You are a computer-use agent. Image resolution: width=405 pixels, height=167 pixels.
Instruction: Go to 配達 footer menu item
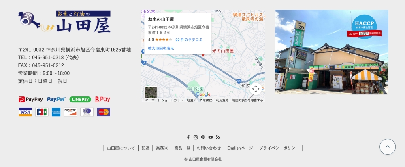145,148
